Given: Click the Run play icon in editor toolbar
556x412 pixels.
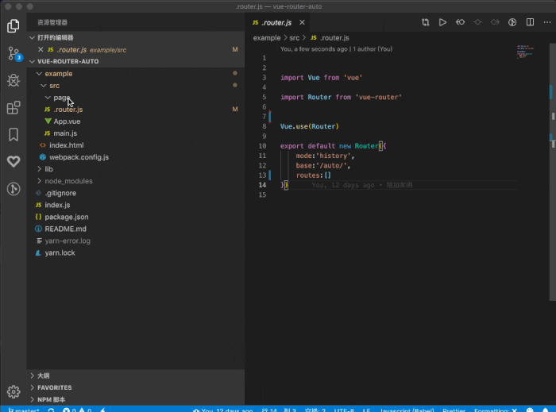Looking at the screenshot, I should pyautogui.click(x=443, y=23).
